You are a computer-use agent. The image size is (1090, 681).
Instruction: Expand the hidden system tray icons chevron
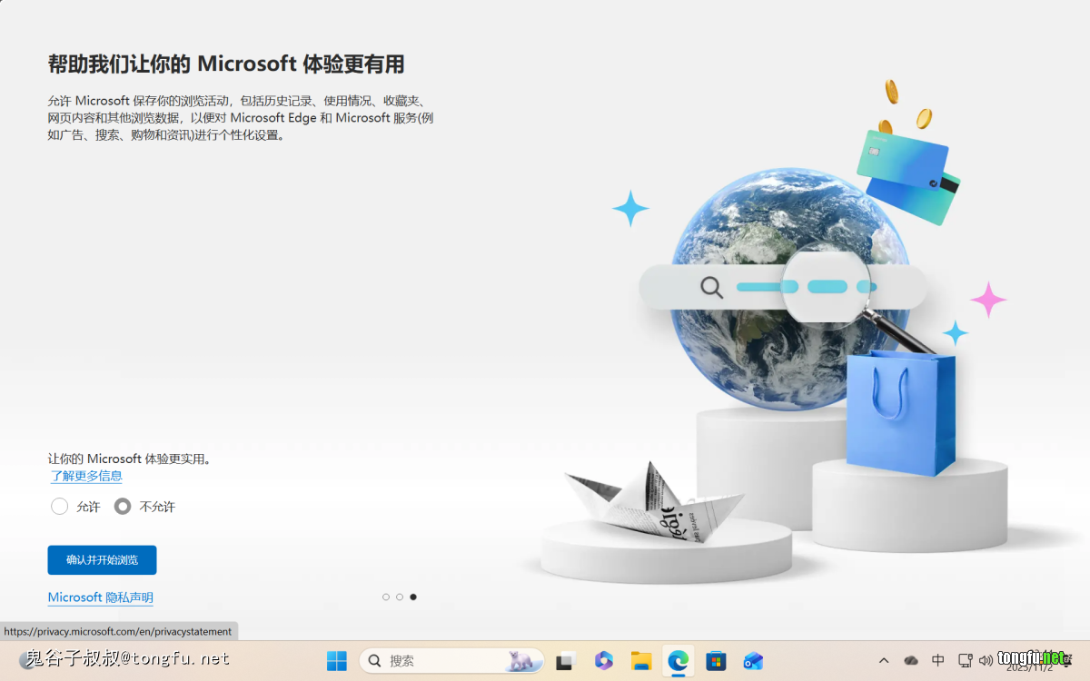pyautogui.click(x=884, y=661)
